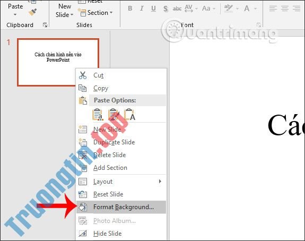Select Format Background... menu entry

click(x=121, y=207)
